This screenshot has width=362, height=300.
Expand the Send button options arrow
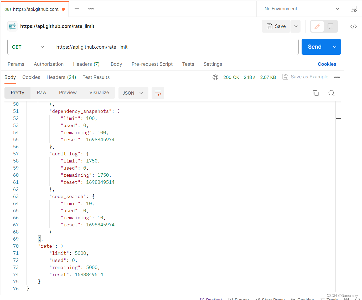(335, 47)
